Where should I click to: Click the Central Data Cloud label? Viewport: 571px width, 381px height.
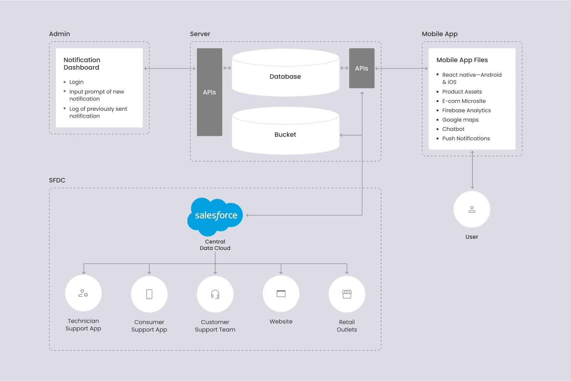click(x=215, y=245)
